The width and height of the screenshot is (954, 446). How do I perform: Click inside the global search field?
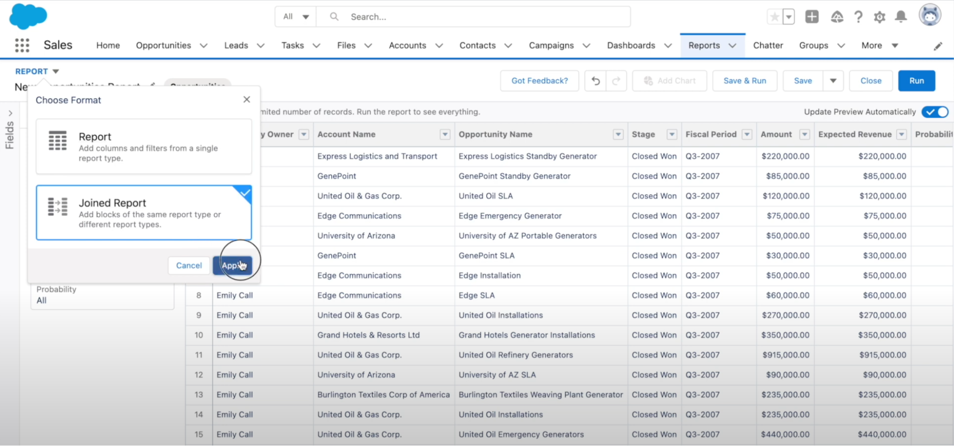(x=453, y=16)
